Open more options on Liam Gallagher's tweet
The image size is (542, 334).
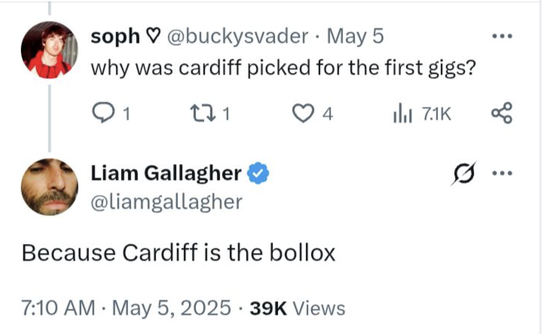coord(501,174)
